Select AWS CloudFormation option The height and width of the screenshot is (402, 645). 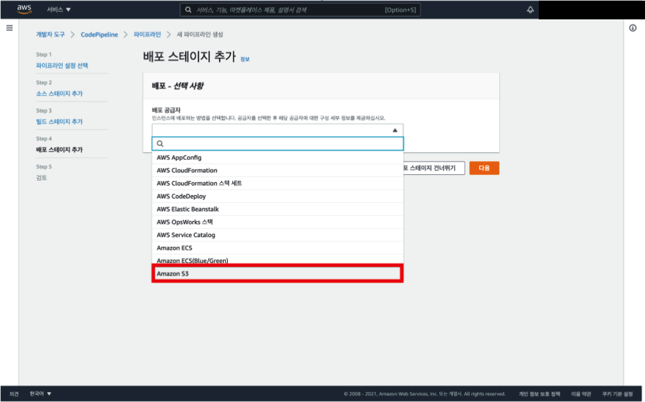278,170
